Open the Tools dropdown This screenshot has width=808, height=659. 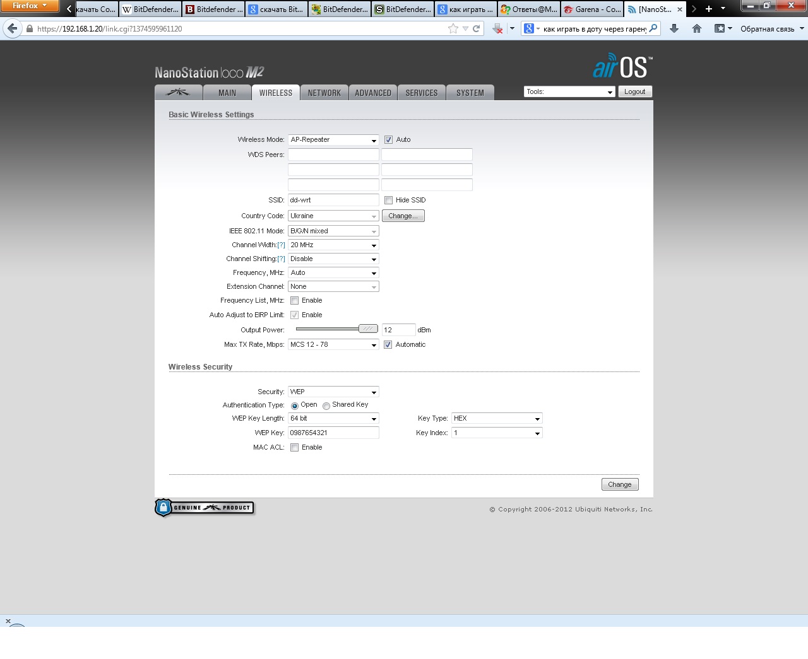[x=569, y=92]
